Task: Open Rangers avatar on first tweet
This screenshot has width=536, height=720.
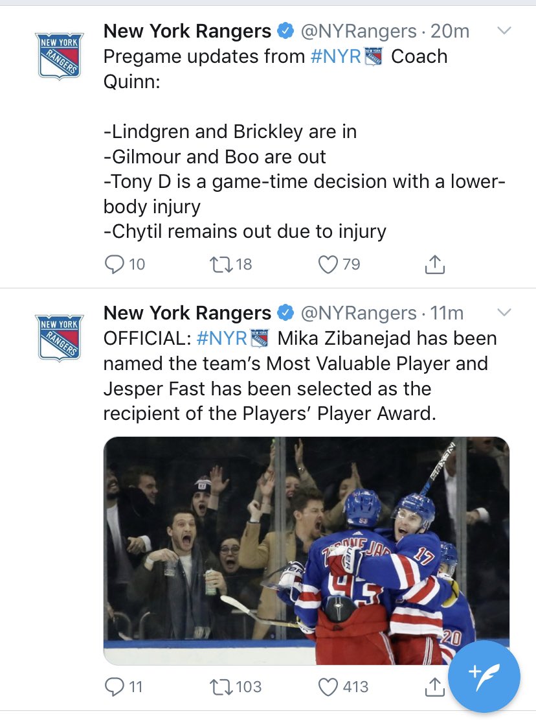Action: point(59,56)
